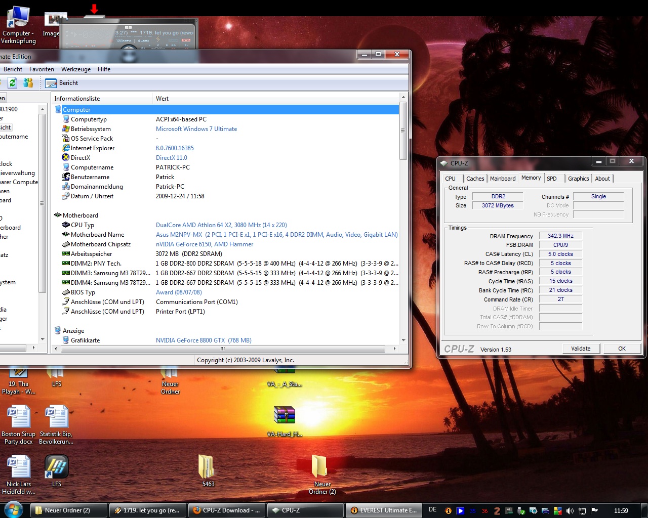This screenshot has height=518, width=648.
Task: Click the two-people icon in EVEREST toolbar
Action: click(28, 82)
